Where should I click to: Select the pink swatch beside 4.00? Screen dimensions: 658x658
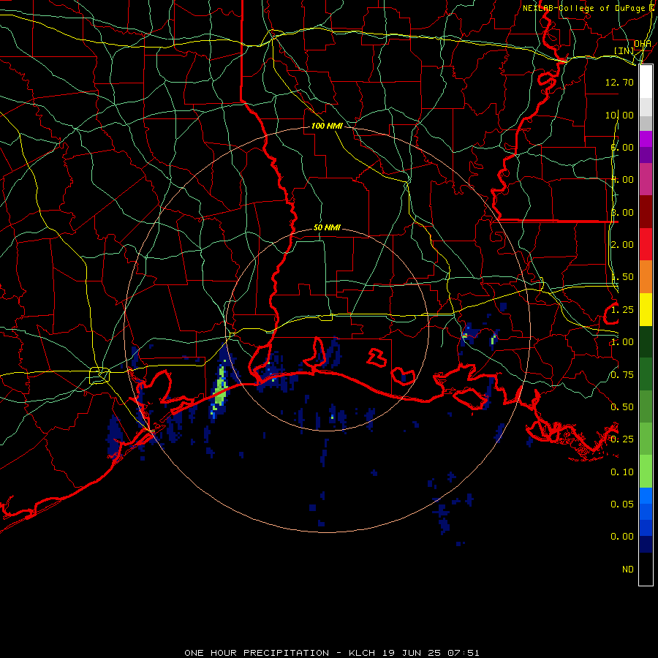coord(646,179)
